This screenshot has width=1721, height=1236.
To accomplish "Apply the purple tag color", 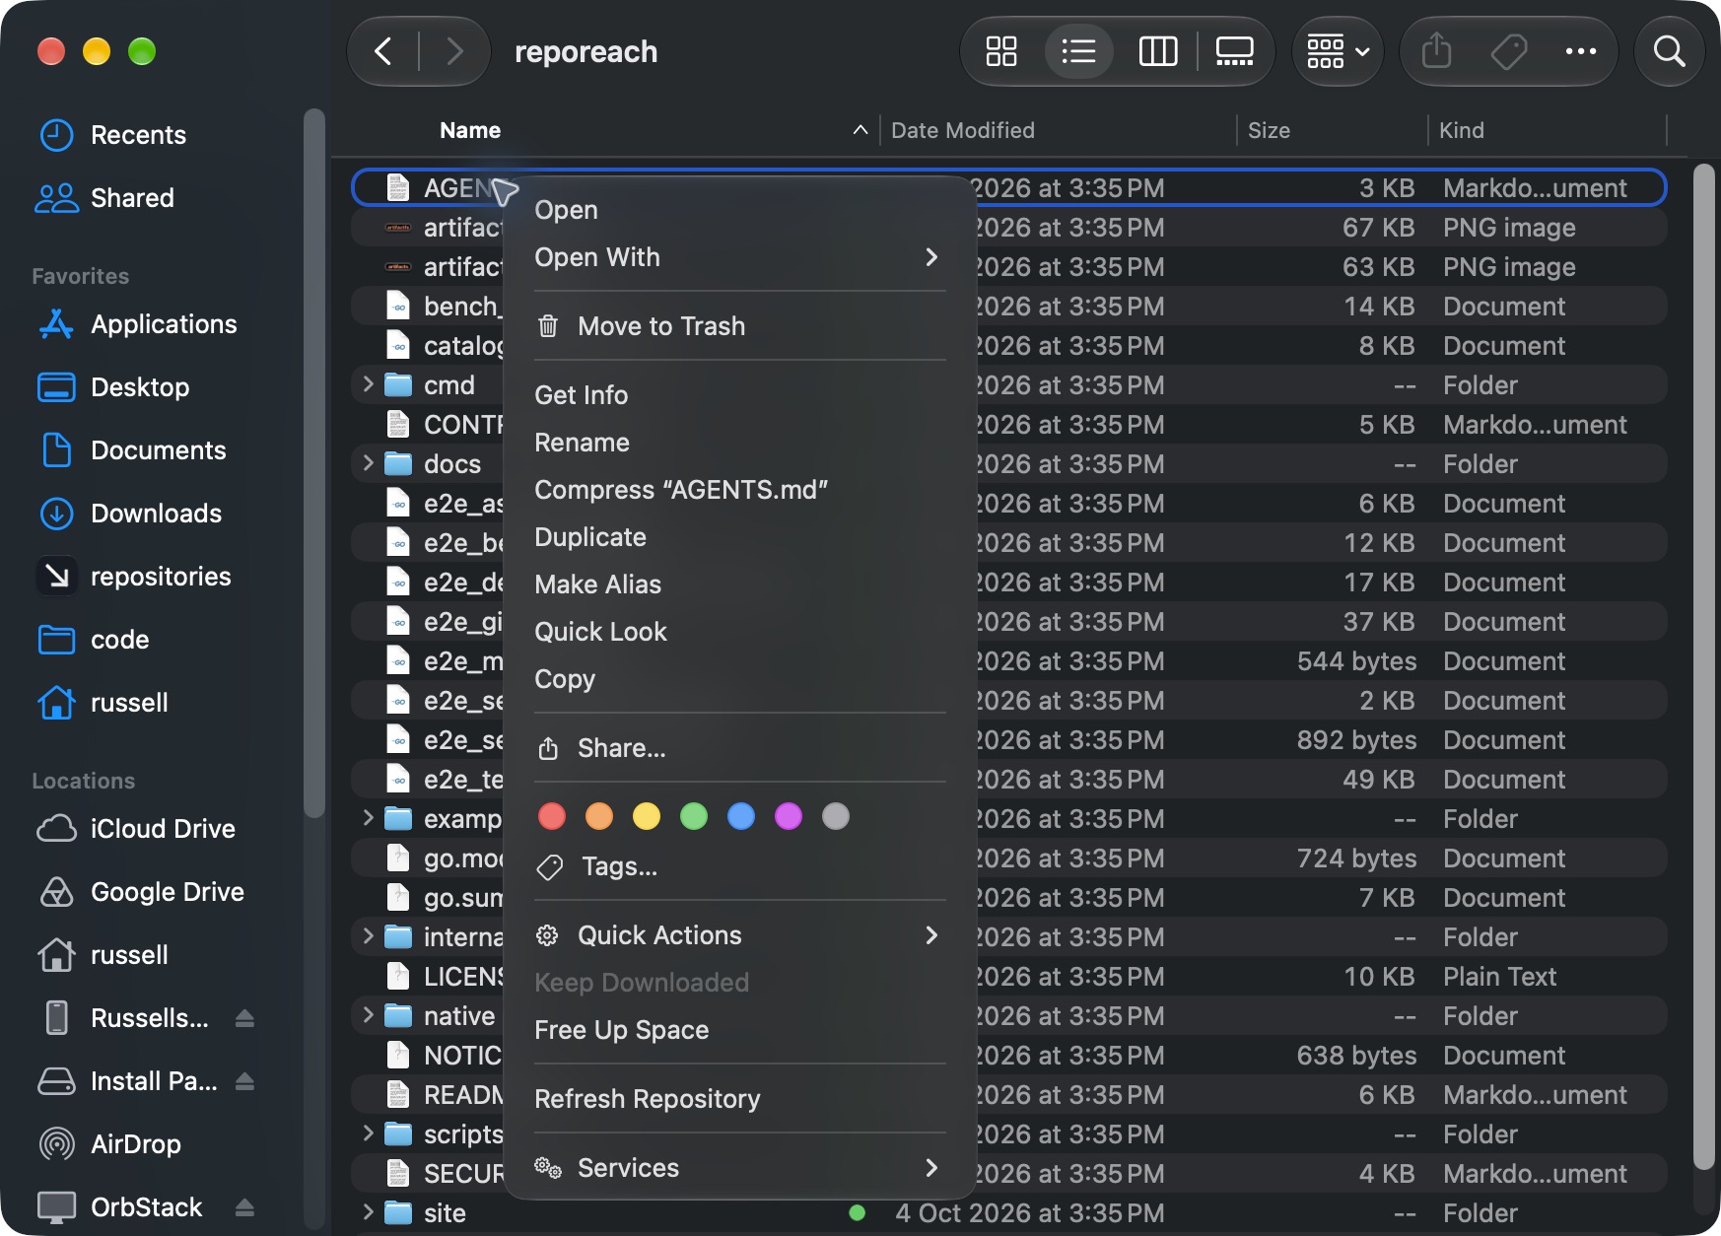I will (x=789, y=816).
